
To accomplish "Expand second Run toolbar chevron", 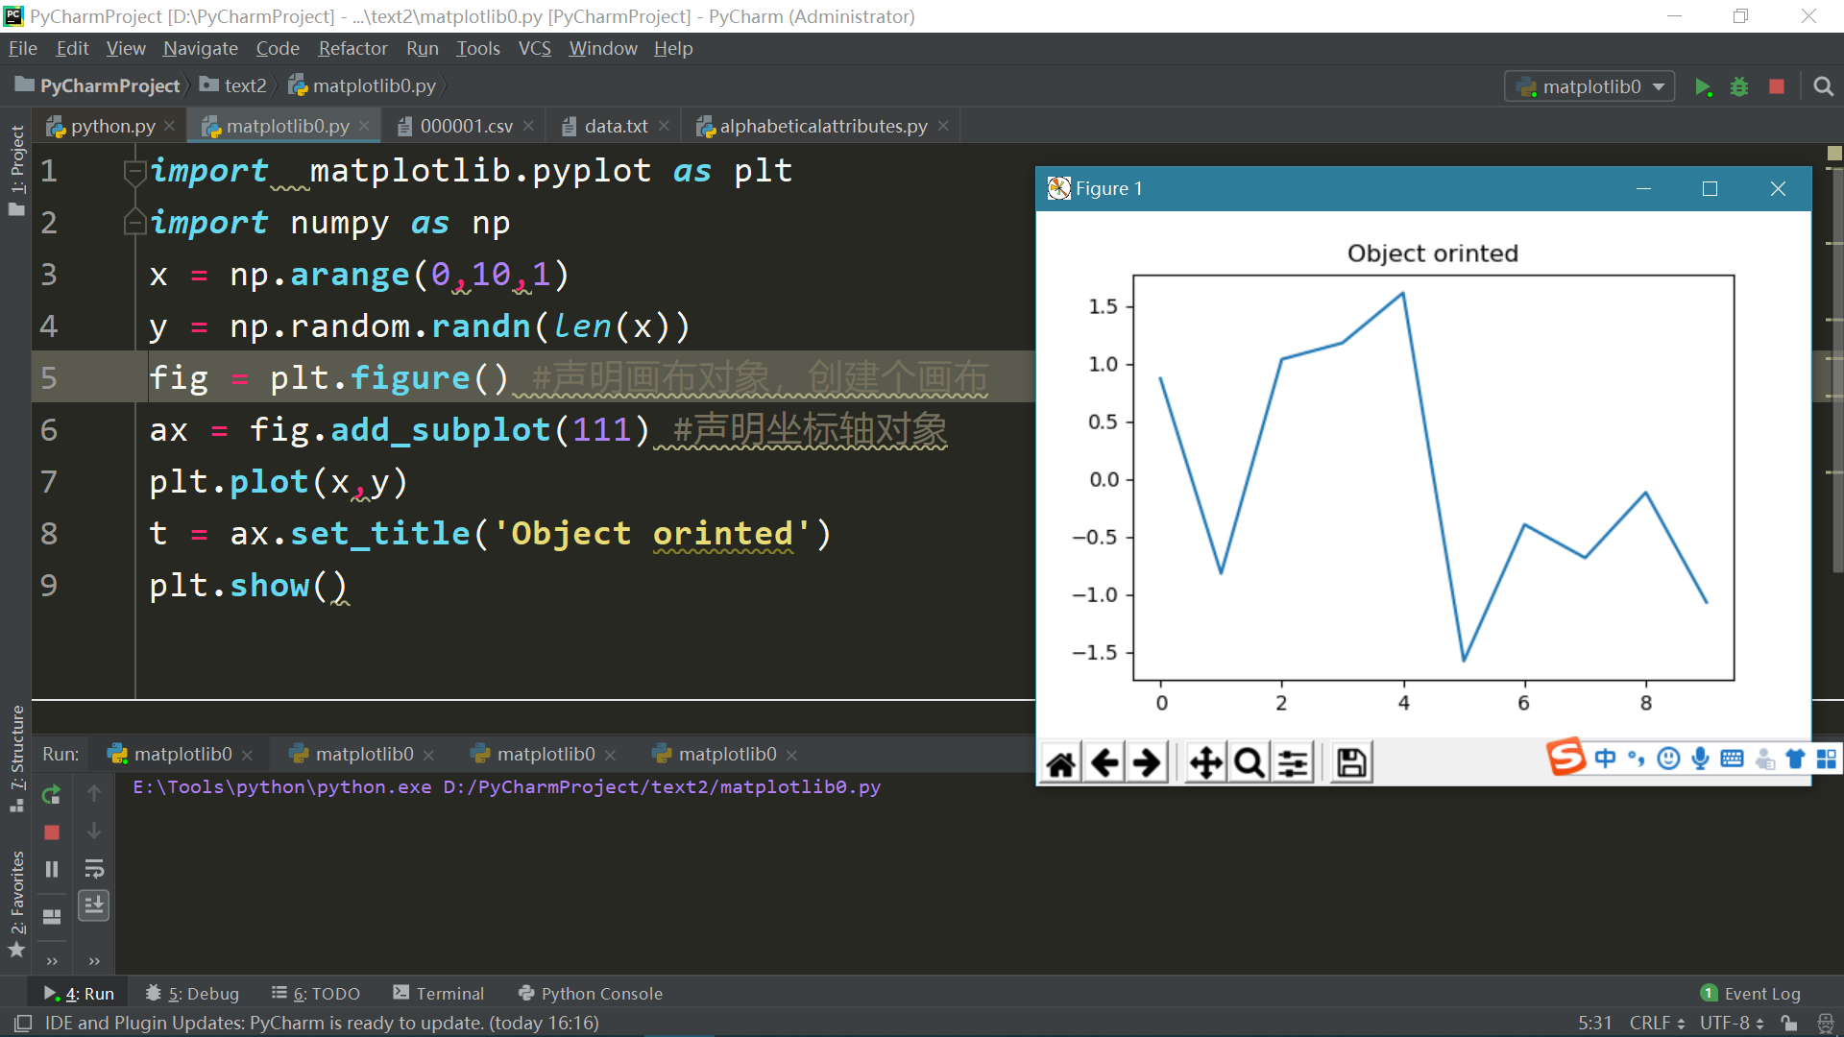I will tap(94, 961).
